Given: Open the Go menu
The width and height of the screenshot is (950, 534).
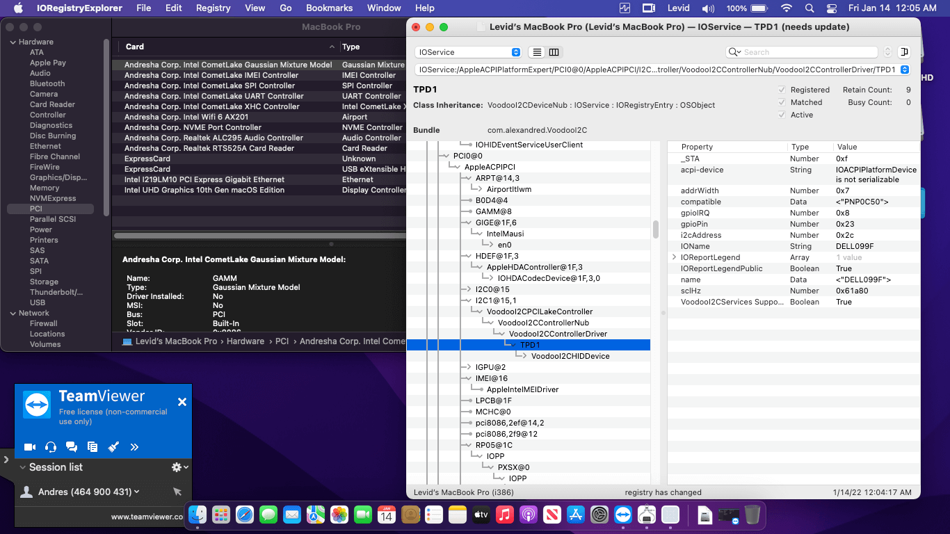Looking at the screenshot, I should 286,8.
